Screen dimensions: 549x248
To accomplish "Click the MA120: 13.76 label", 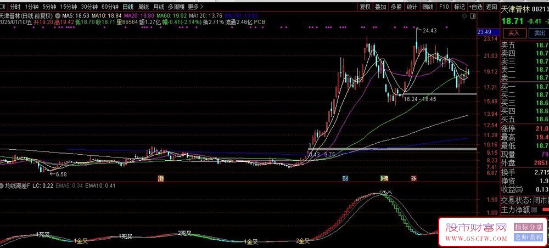I will pos(205,16).
